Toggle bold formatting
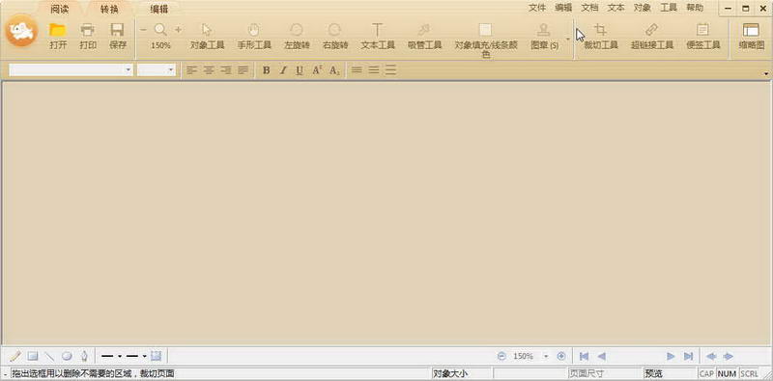773x381 pixels. [267, 70]
